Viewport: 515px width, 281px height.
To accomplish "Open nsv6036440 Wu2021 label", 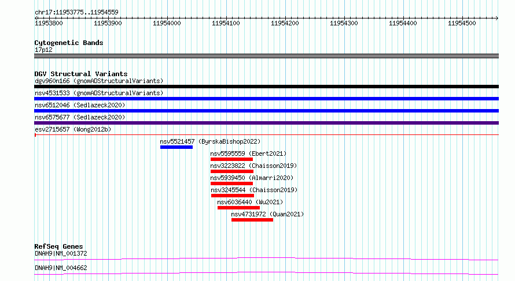I will click(x=250, y=202).
